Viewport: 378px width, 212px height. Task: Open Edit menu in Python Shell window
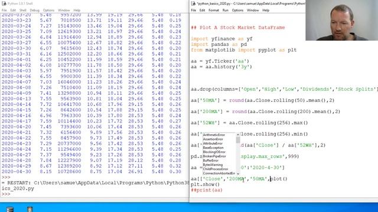tap(13, 11)
